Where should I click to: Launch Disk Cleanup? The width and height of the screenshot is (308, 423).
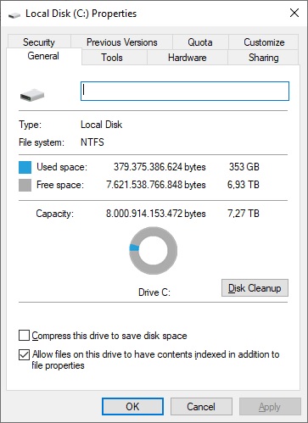[x=255, y=288]
